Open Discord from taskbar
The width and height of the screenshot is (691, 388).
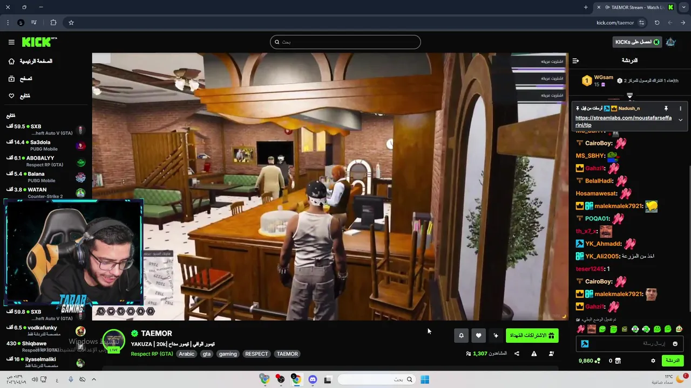click(313, 379)
